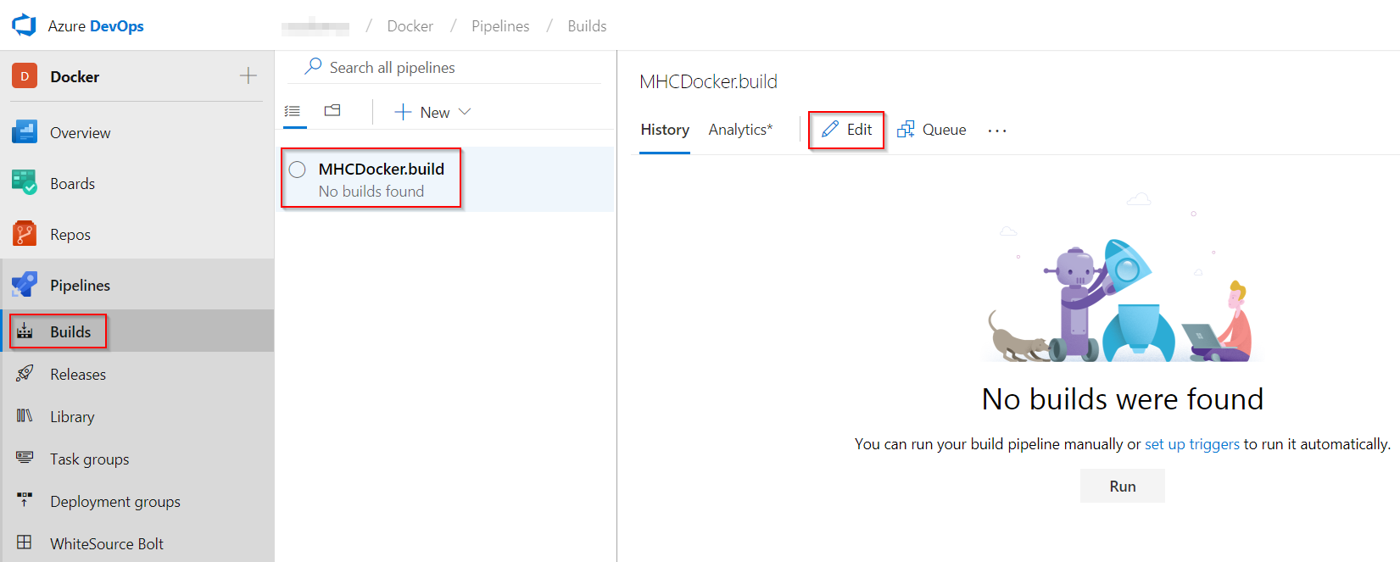Image resolution: width=1400 pixels, height=562 pixels.
Task: Open Boards in the sidebar
Action: tap(137, 184)
